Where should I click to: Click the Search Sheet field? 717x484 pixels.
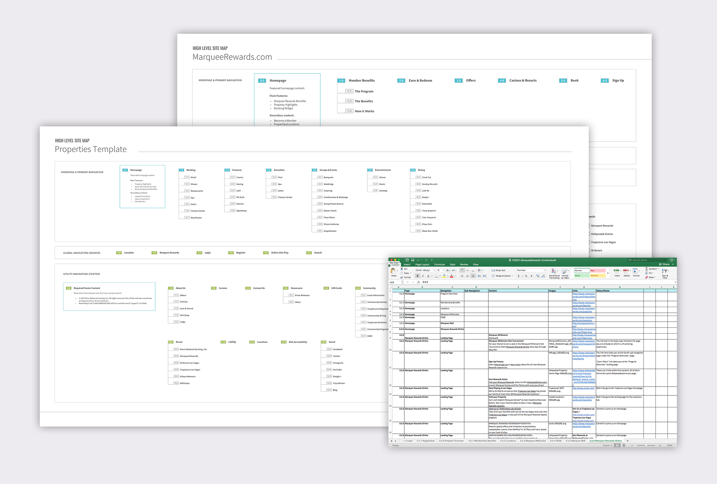pyautogui.click(x=647, y=260)
